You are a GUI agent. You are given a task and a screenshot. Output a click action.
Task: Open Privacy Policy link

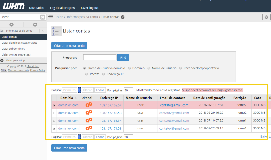[38, 70]
